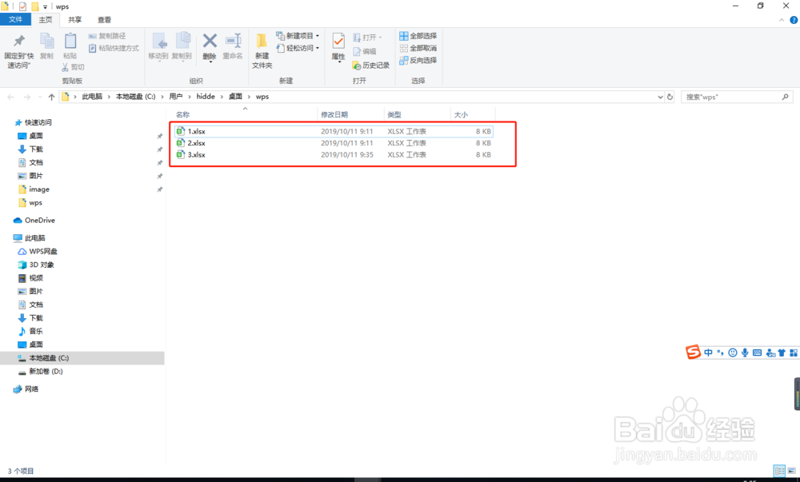The width and height of the screenshot is (800, 482).
Task: Switch to the View ribbon tab
Action: point(105,20)
